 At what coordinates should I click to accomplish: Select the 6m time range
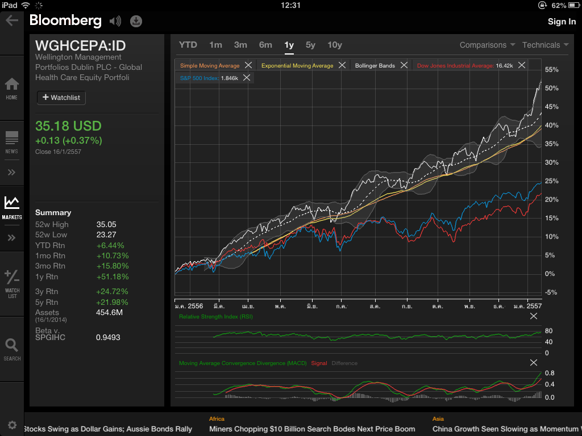click(x=265, y=45)
